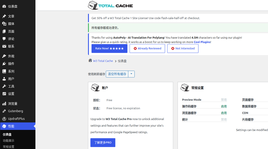Open the 性能 menu item
Viewport: 268px width, 149px height.
pos(18,126)
